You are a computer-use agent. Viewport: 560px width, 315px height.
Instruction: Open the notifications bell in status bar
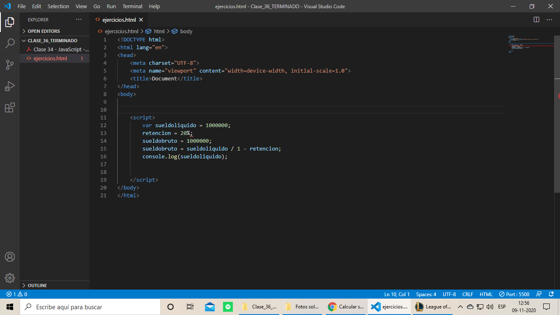pos(550,294)
